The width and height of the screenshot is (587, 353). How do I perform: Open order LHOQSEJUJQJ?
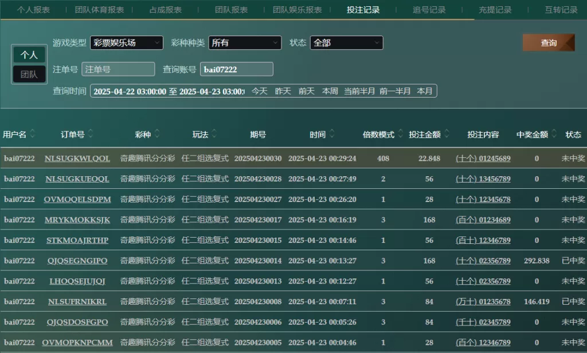pyautogui.click(x=77, y=281)
